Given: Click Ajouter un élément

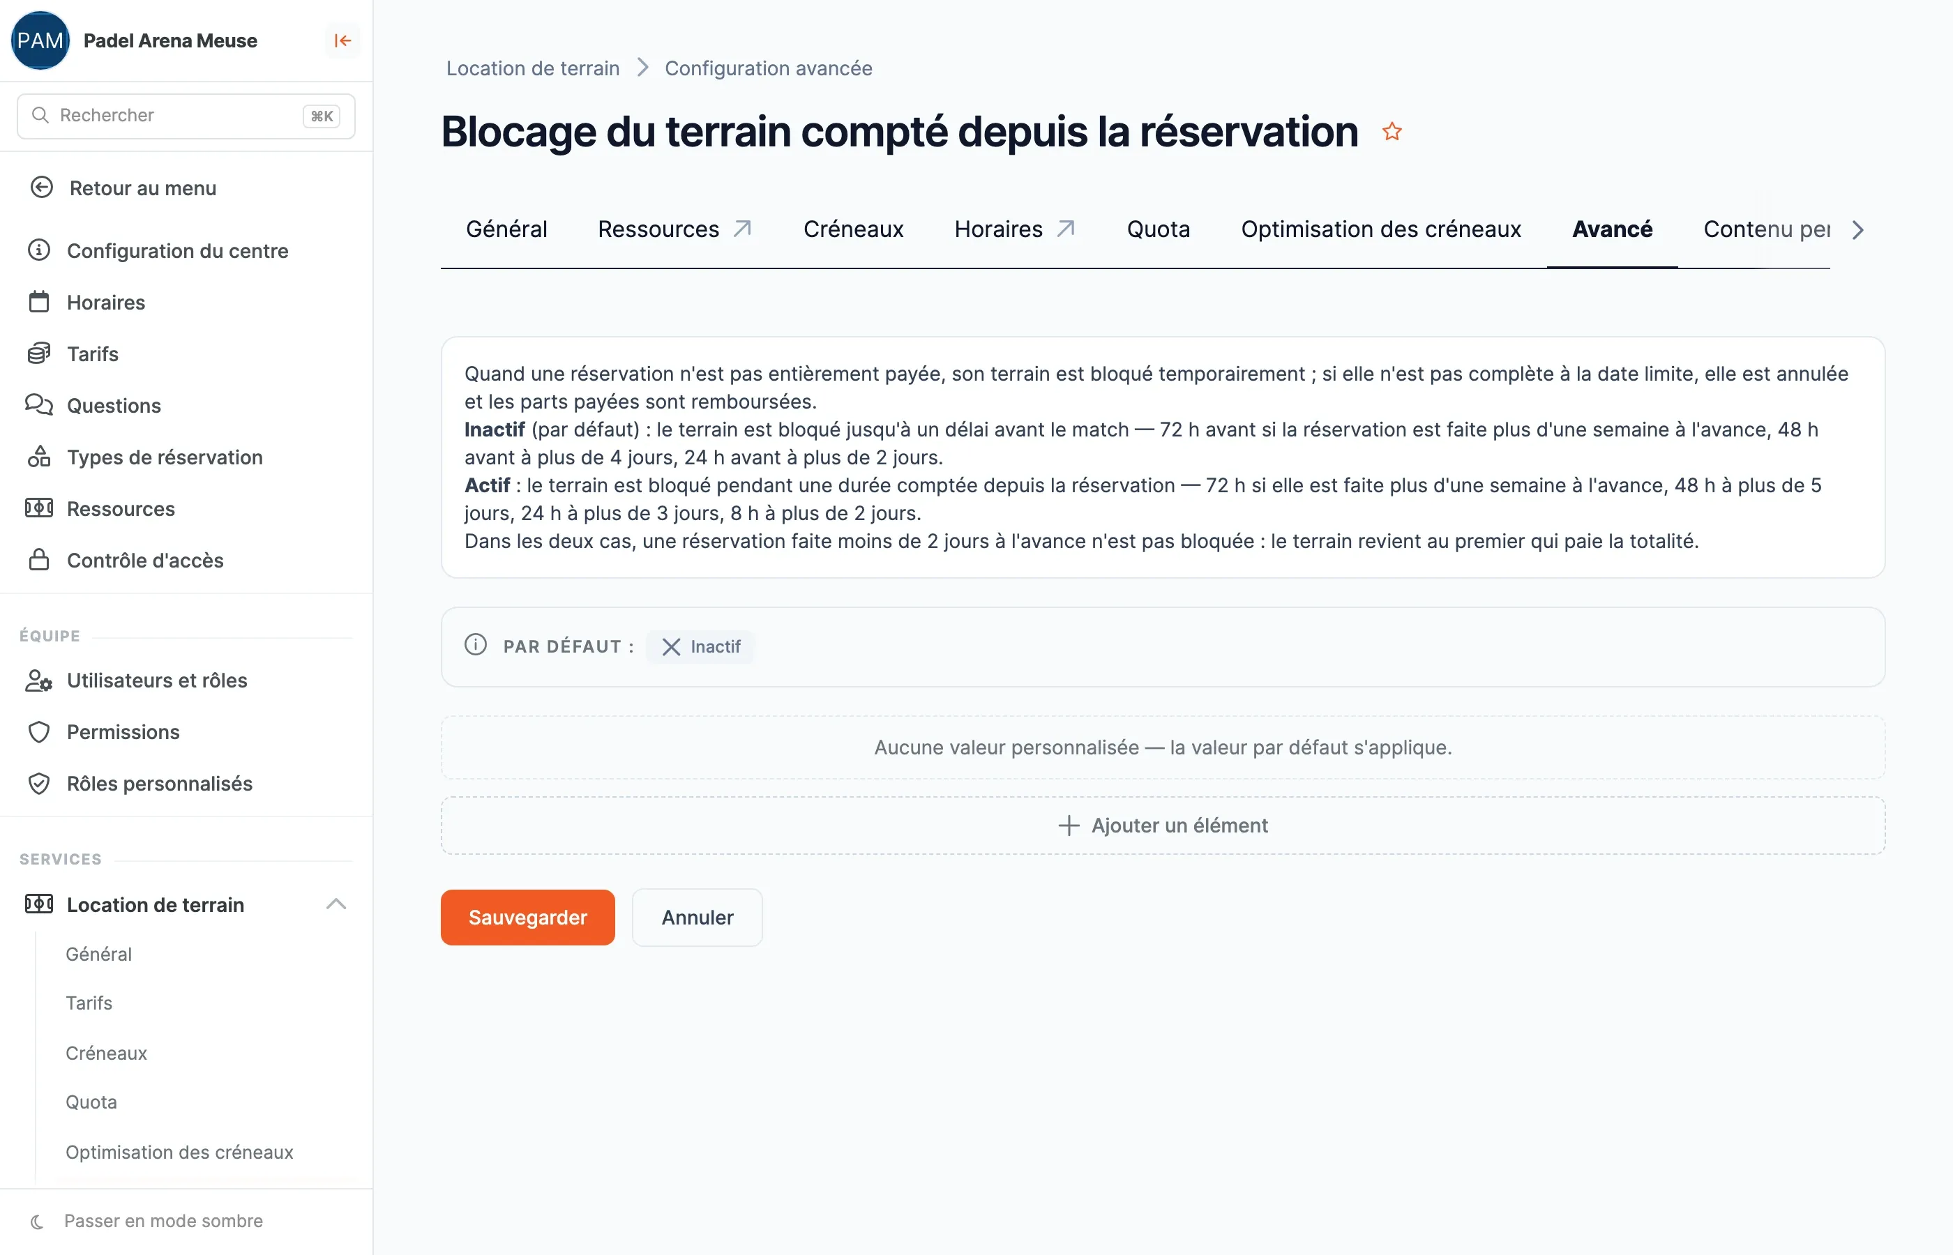Looking at the screenshot, I should (1162, 826).
